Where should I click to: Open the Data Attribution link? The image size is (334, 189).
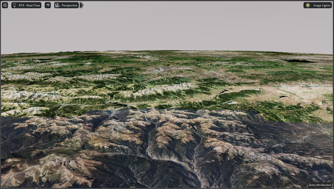321,185
